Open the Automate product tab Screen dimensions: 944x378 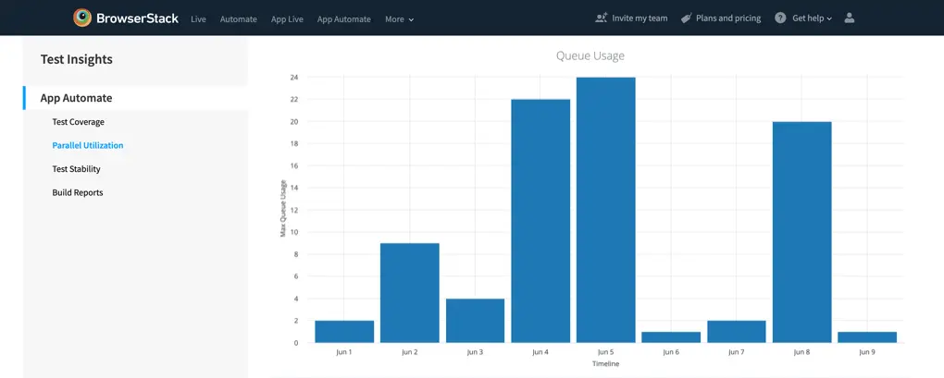pyautogui.click(x=239, y=19)
